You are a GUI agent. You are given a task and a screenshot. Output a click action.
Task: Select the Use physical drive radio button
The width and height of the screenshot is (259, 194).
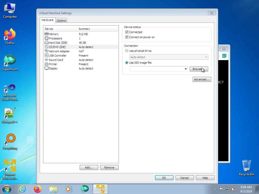tap(127, 51)
